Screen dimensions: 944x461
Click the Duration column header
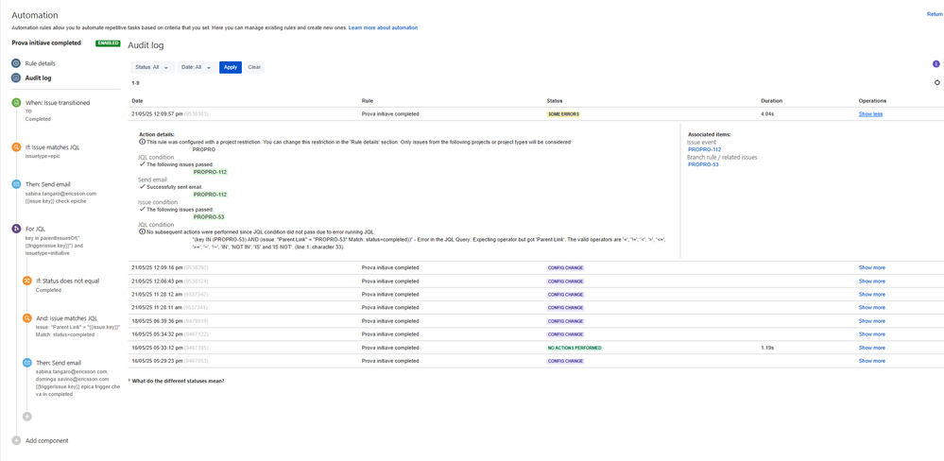771,100
